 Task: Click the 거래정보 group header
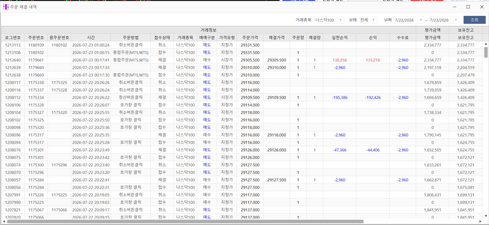[209, 30]
